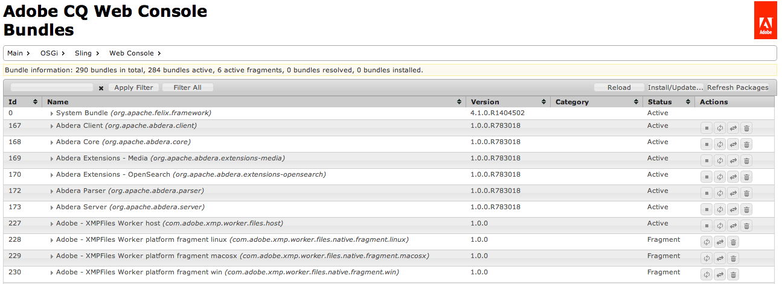Clear the filter with the X icon
Screen dimensions: 782x284
pos(101,88)
